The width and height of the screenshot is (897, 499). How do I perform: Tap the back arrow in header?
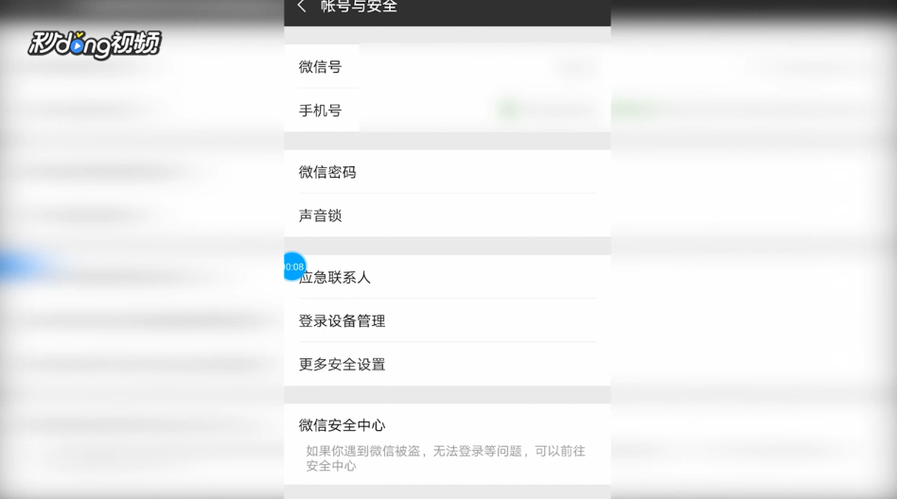point(302,7)
